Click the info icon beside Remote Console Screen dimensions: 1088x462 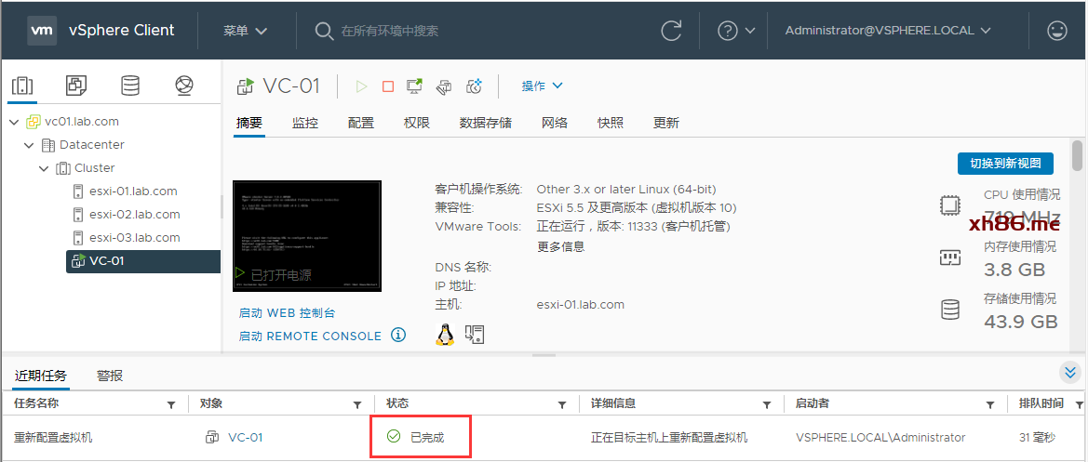[x=398, y=336]
